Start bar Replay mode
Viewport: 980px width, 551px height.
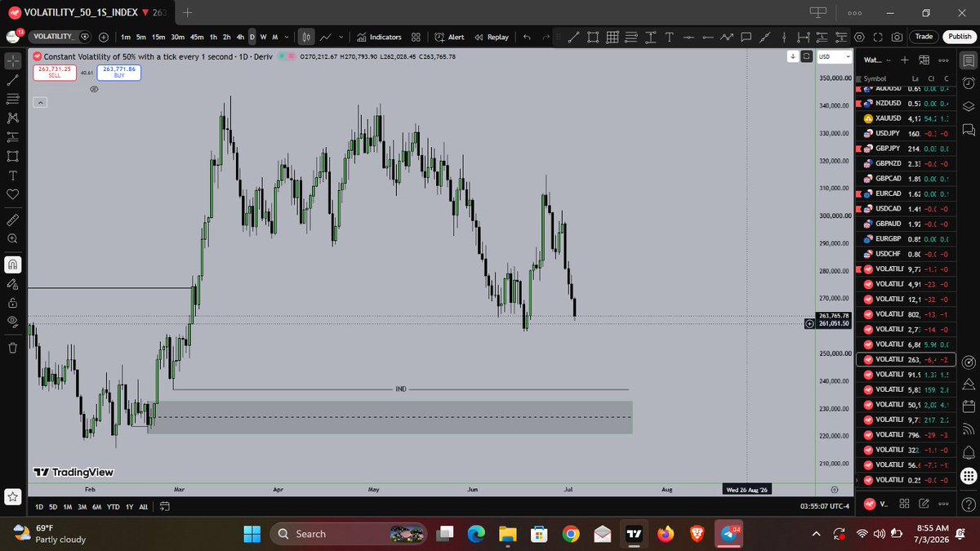(492, 37)
